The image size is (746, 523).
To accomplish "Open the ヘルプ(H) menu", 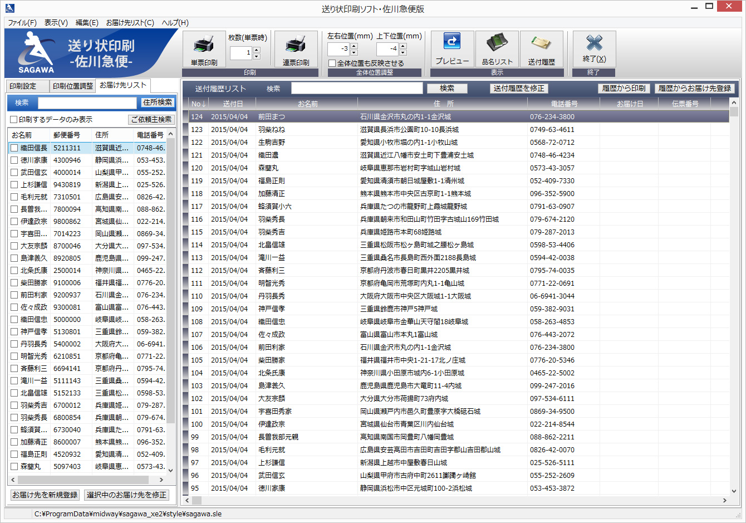I will (175, 23).
